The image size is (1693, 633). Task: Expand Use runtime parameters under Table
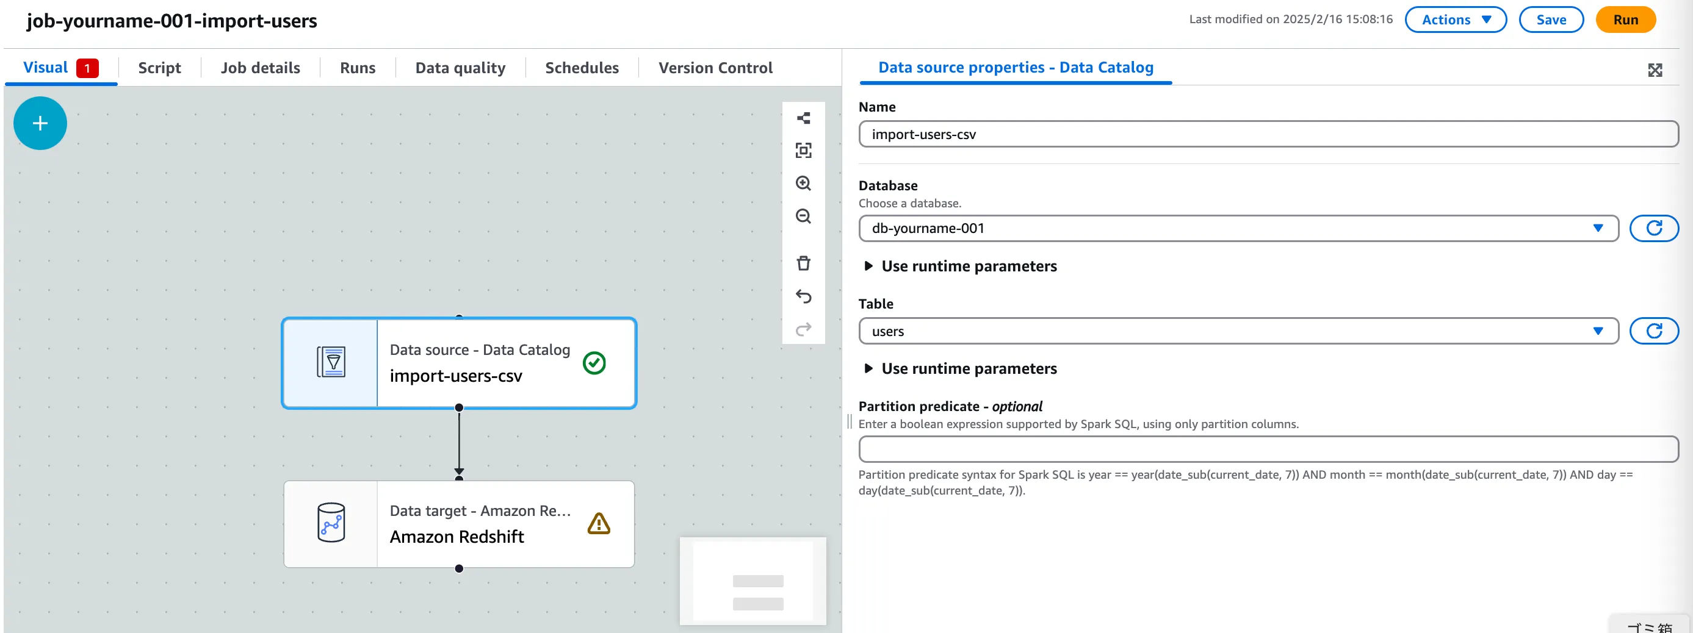tap(967, 368)
